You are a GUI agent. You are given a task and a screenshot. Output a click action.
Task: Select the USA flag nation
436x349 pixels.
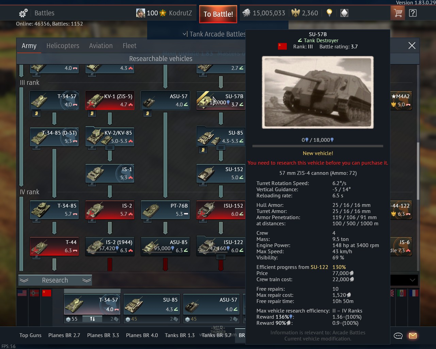22,293
